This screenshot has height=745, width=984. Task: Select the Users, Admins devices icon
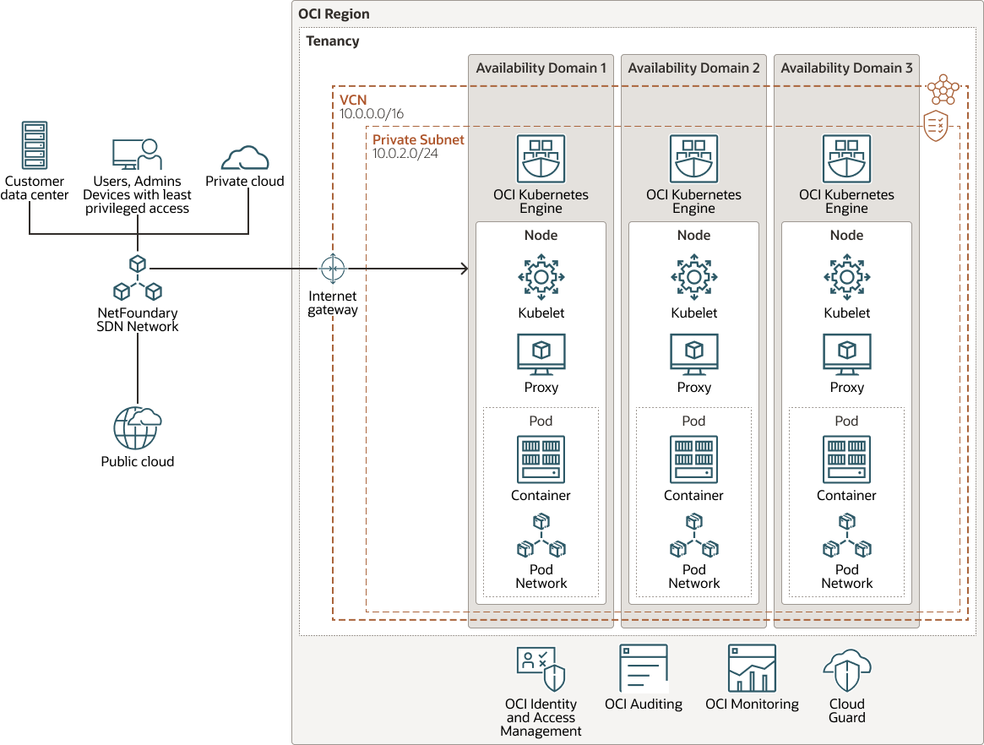pyautogui.click(x=137, y=155)
